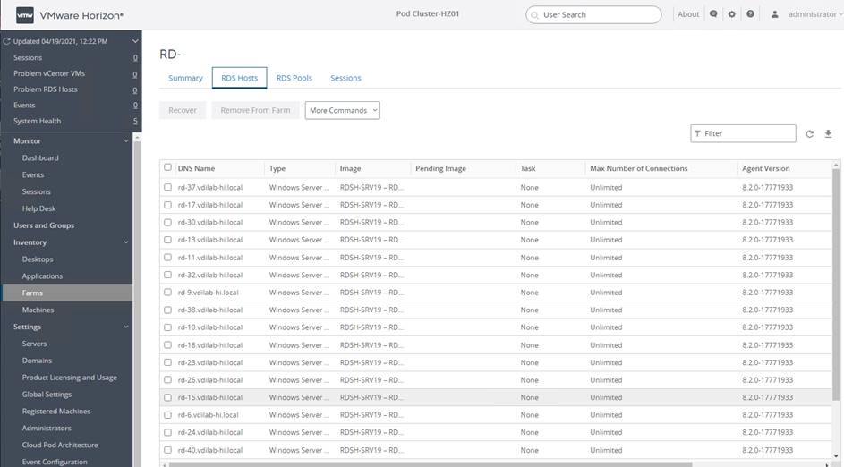844x467 pixels.
Task: Open the help question mark icon
Action: tap(750, 14)
